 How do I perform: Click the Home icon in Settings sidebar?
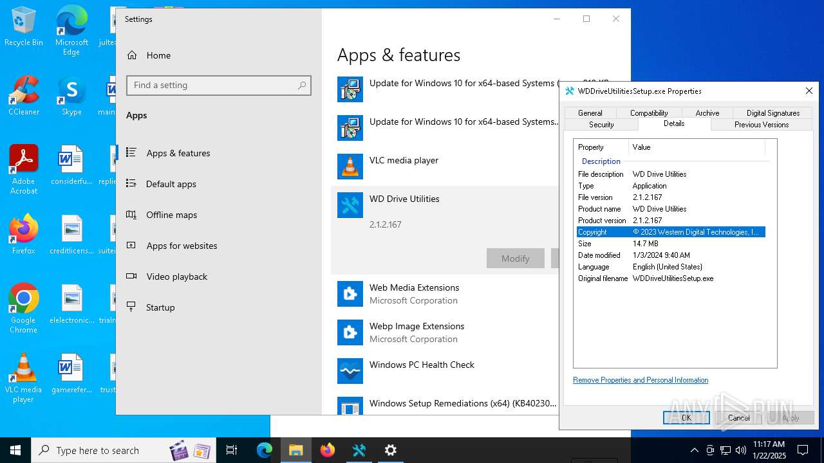point(132,55)
